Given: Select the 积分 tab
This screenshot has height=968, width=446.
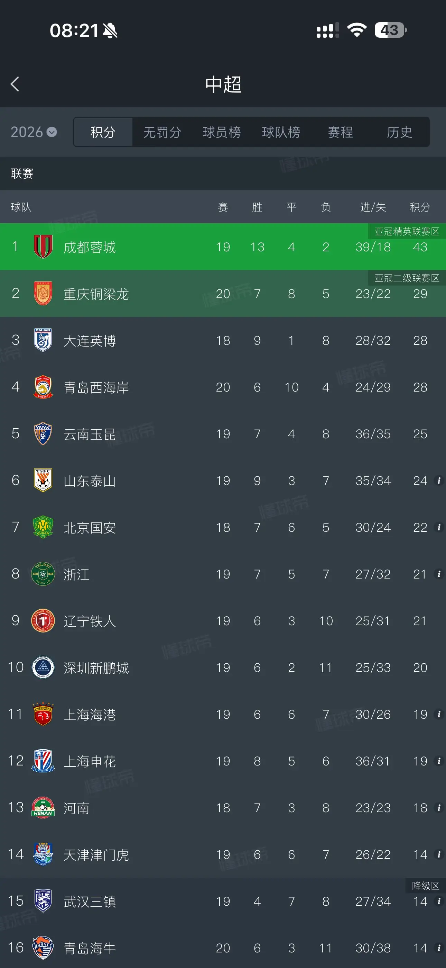Looking at the screenshot, I should tap(103, 132).
